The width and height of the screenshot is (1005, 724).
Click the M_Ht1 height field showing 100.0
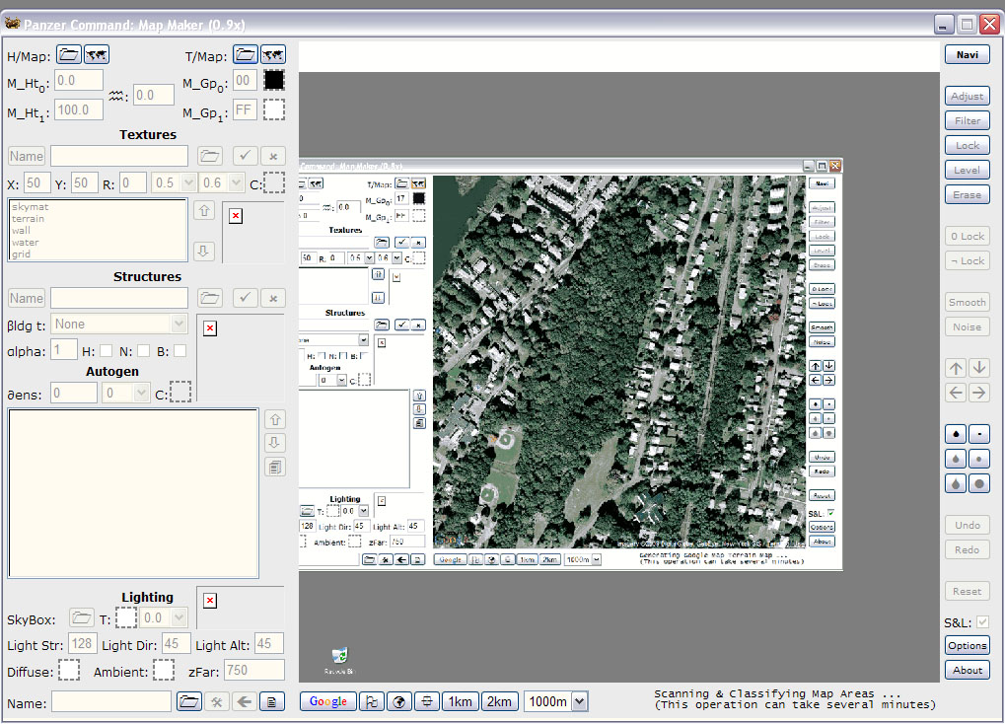coord(79,109)
